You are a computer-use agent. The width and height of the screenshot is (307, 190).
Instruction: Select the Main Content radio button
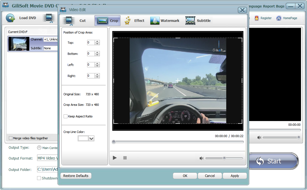tap(39, 148)
